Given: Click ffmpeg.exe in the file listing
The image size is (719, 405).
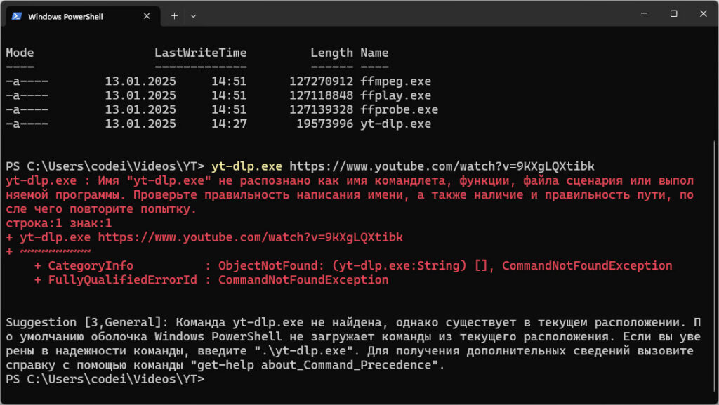Looking at the screenshot, I should pyautogui.click(x=395, y=81).
